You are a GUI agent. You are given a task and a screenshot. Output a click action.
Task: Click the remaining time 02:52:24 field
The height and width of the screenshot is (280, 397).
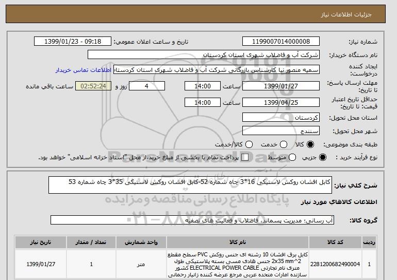[x=93, y=86]
